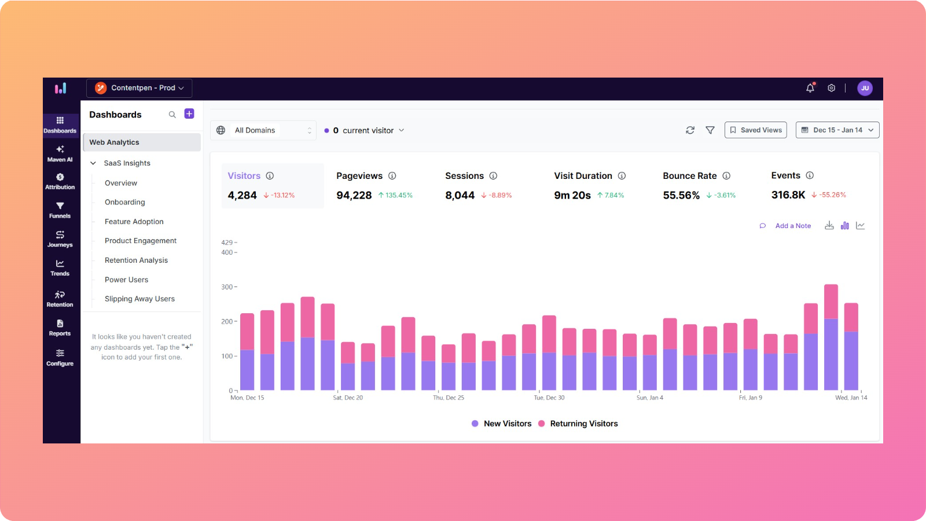Open the filter icon near Saved Views

coord(710,130)
